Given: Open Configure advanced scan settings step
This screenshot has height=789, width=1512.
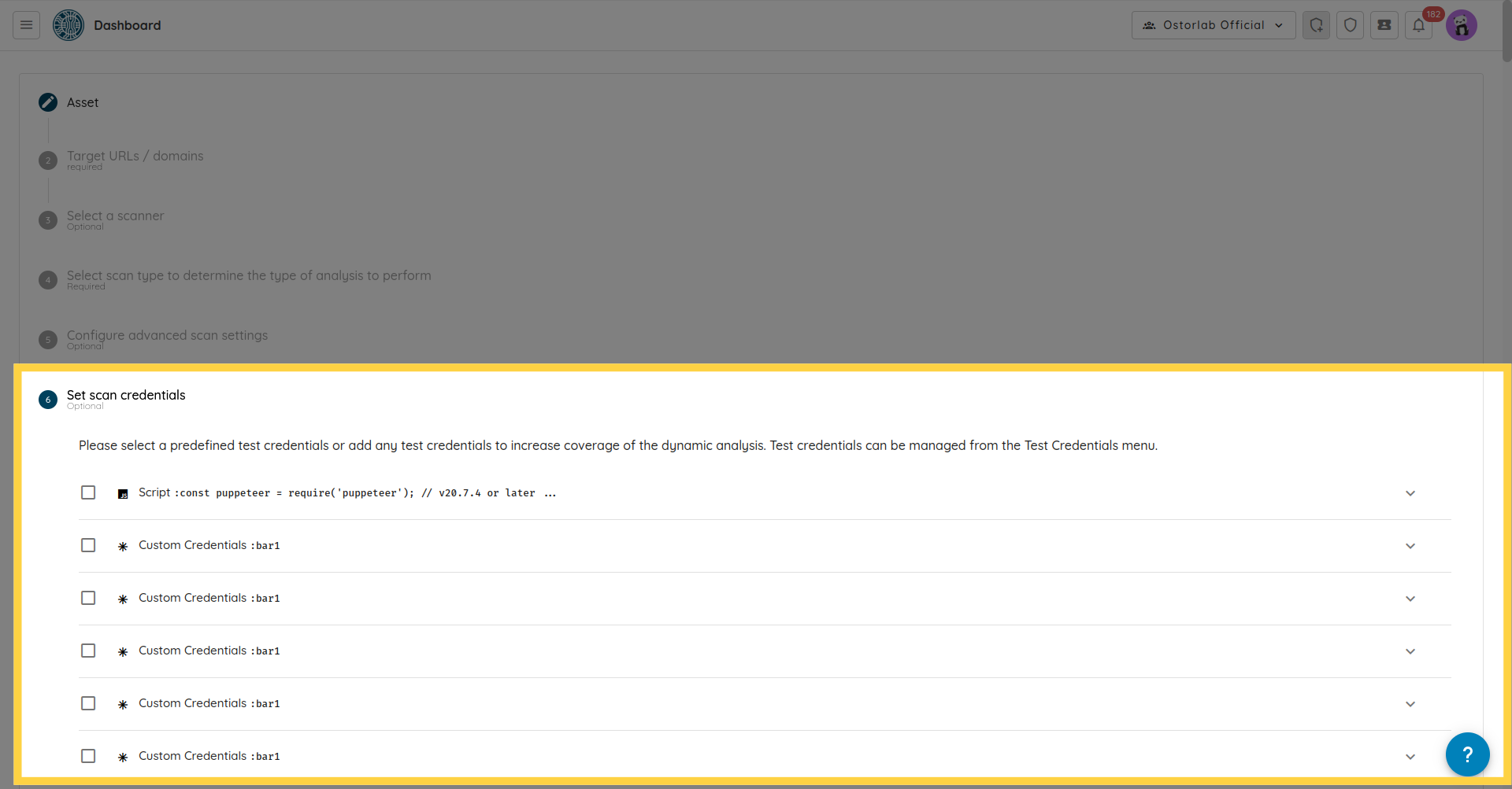Looking at the screenshot, I should point(167,336).
